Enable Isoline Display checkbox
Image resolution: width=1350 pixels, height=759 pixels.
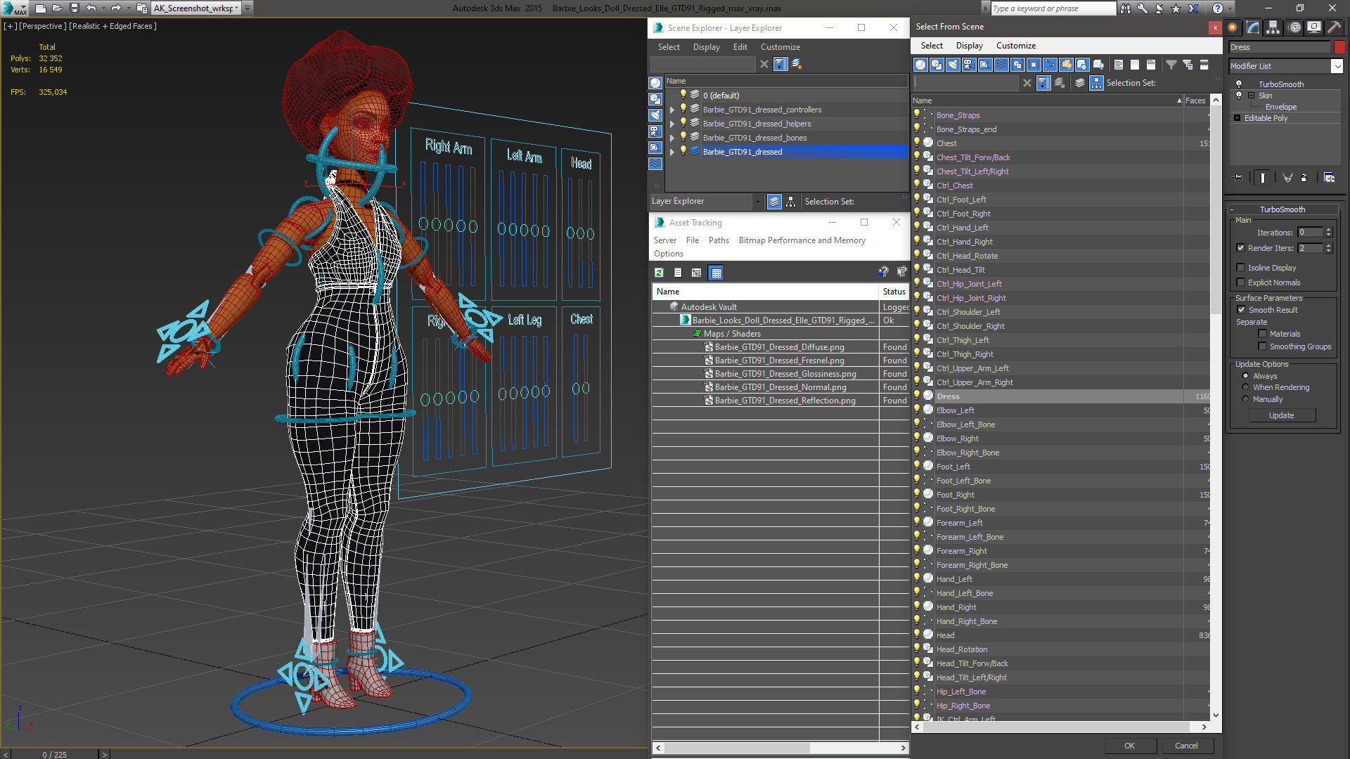pos(1240,268)
